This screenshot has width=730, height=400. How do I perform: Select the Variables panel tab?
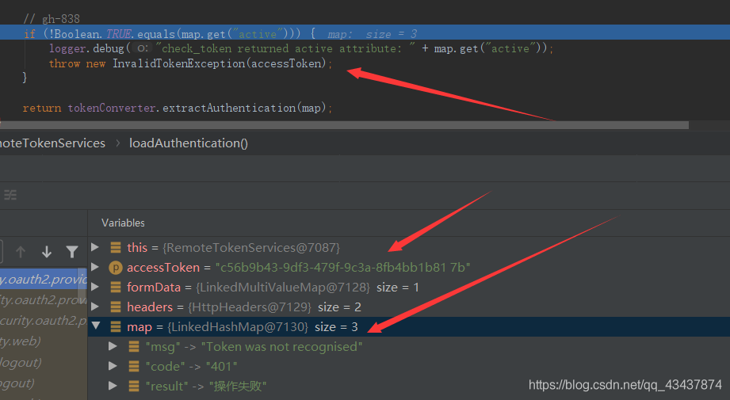click(123, 223)
